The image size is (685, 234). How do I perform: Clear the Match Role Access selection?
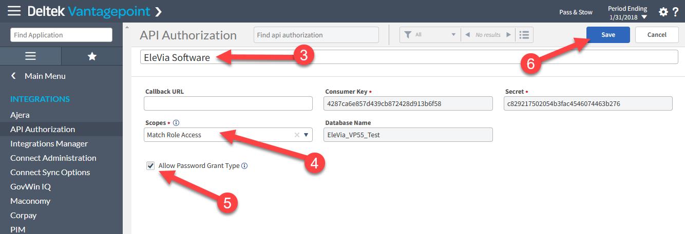pos(297,135)
